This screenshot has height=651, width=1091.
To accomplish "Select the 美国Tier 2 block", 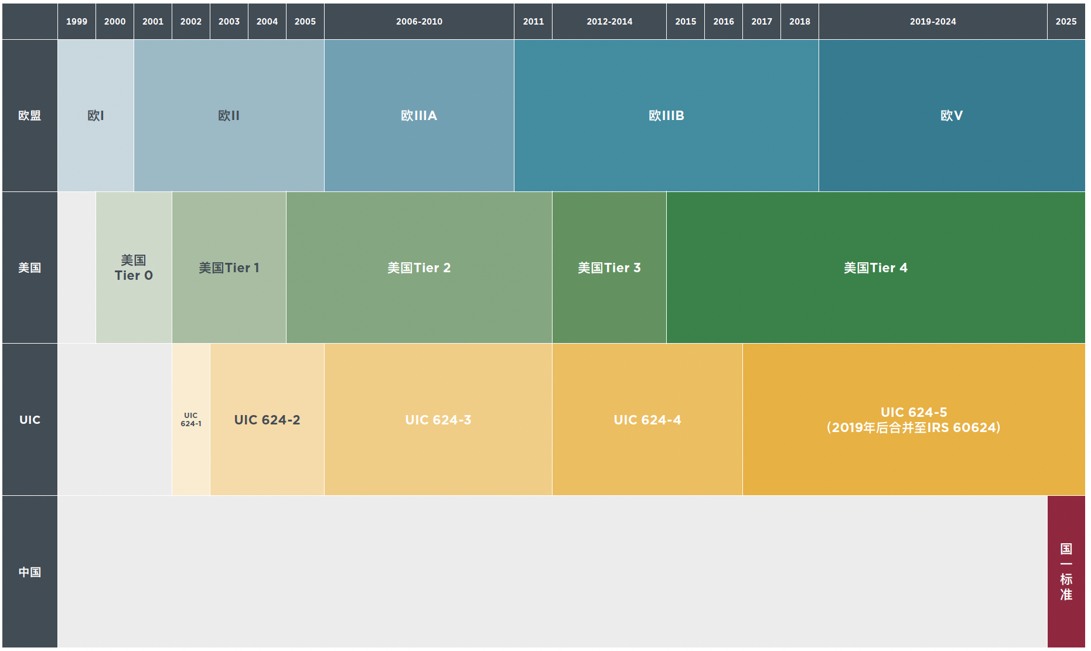I will (419, 268).
